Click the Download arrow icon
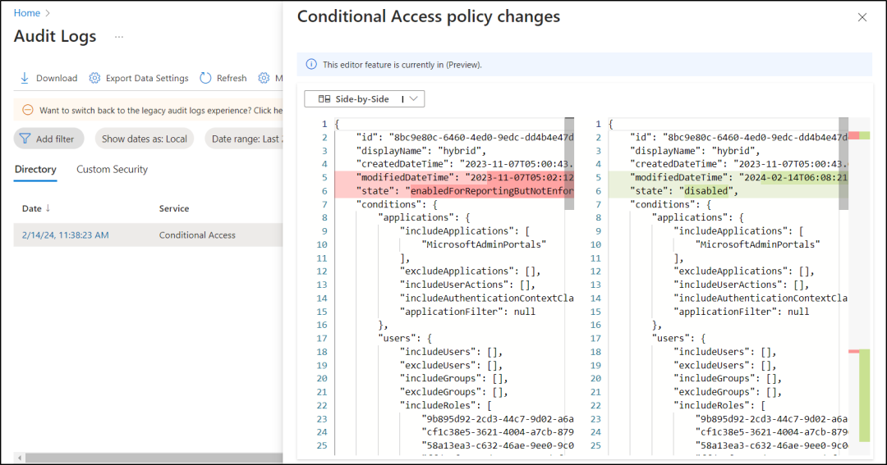Viewport: 887px width, 465px height. point(25,78)
